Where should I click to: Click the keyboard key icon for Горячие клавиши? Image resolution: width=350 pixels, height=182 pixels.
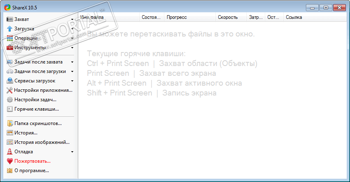[9, 109]
